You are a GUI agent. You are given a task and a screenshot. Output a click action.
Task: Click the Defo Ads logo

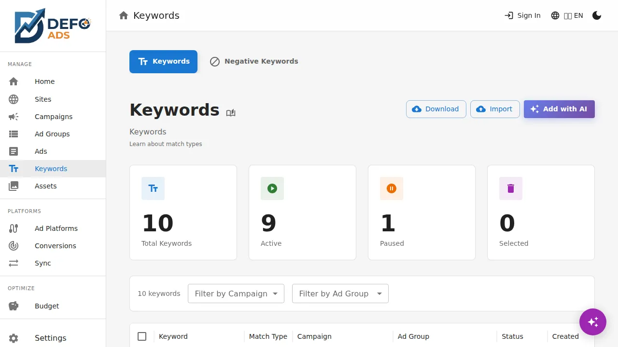(x=53, y=26)
